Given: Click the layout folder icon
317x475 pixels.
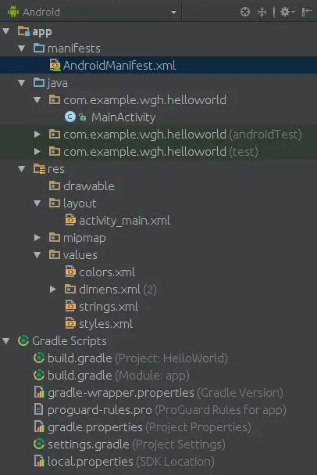Looking at the screenshot, I should click(55, 203).
